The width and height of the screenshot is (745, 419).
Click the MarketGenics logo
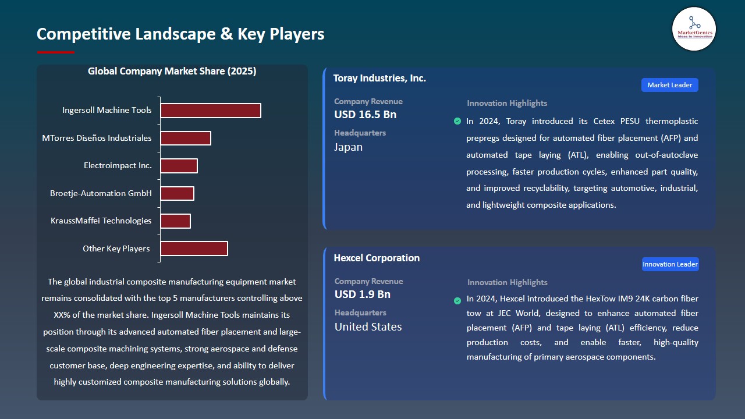pos(694,29)
